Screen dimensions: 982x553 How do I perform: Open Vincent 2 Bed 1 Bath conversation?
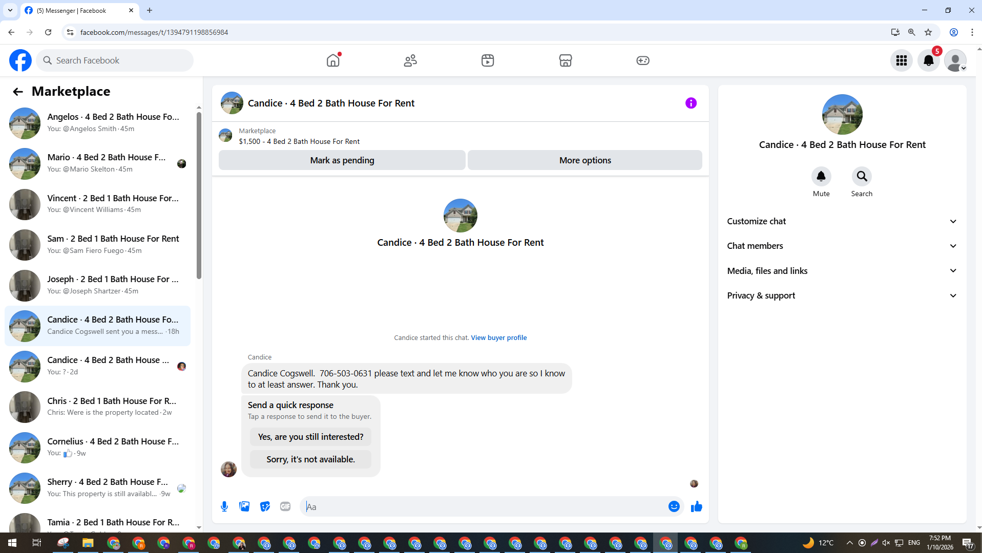[x=97, y=204]
